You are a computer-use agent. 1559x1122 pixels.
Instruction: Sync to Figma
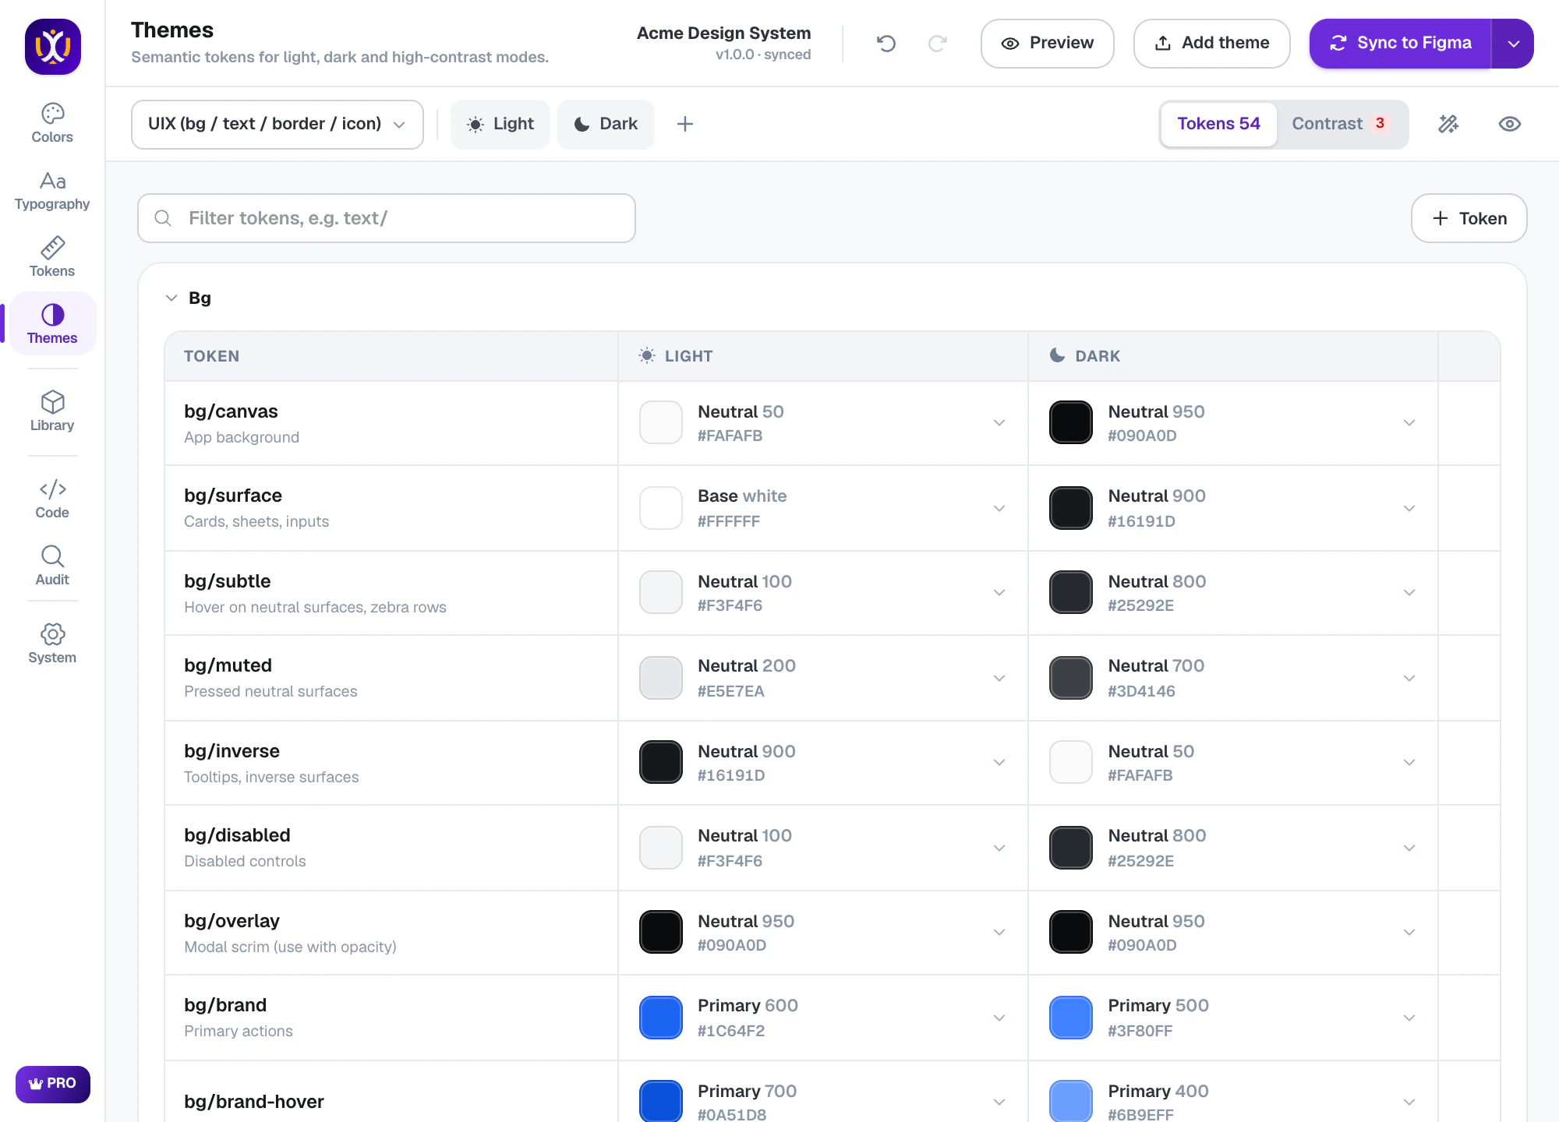tap(1400, 44)
